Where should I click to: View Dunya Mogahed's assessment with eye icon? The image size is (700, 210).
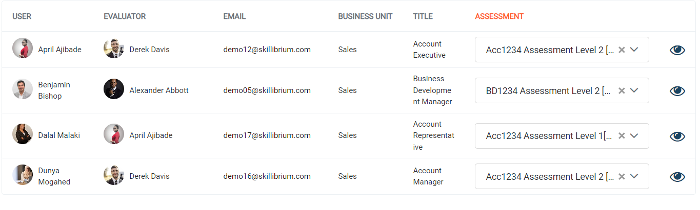[x=677, y=176]
